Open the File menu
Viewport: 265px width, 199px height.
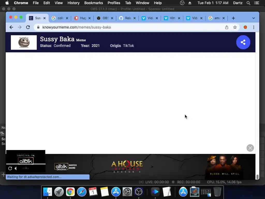(x=36, y=3)
